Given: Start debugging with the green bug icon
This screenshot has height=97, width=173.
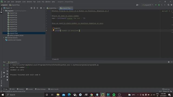Looking at the screenshot, I should tap(159, 5).
